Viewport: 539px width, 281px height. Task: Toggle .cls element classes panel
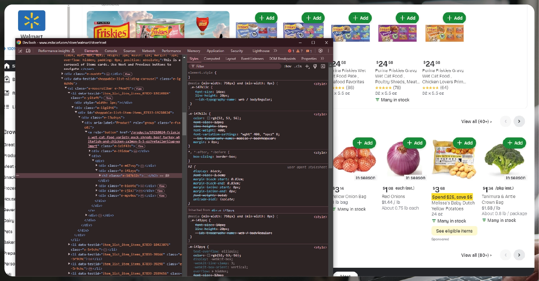pyautogui.click(x=298, y=66)
